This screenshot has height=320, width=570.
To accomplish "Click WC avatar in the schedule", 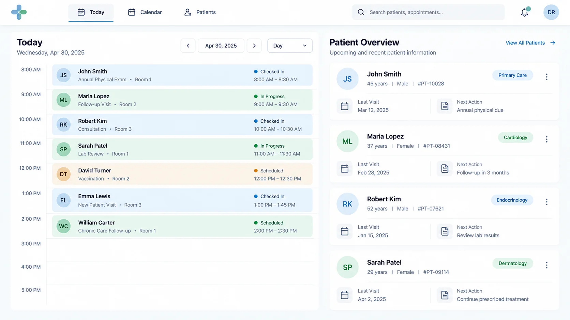I will pos(63,226).
